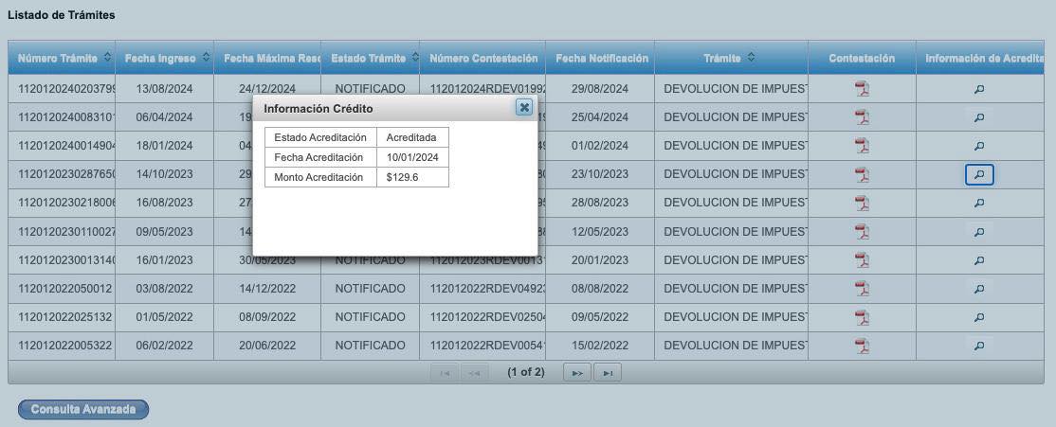This screenshot has height=427, width=1056.
Task: Open the PDF for the 20/01/2023 notification
Action: point(862,260)
